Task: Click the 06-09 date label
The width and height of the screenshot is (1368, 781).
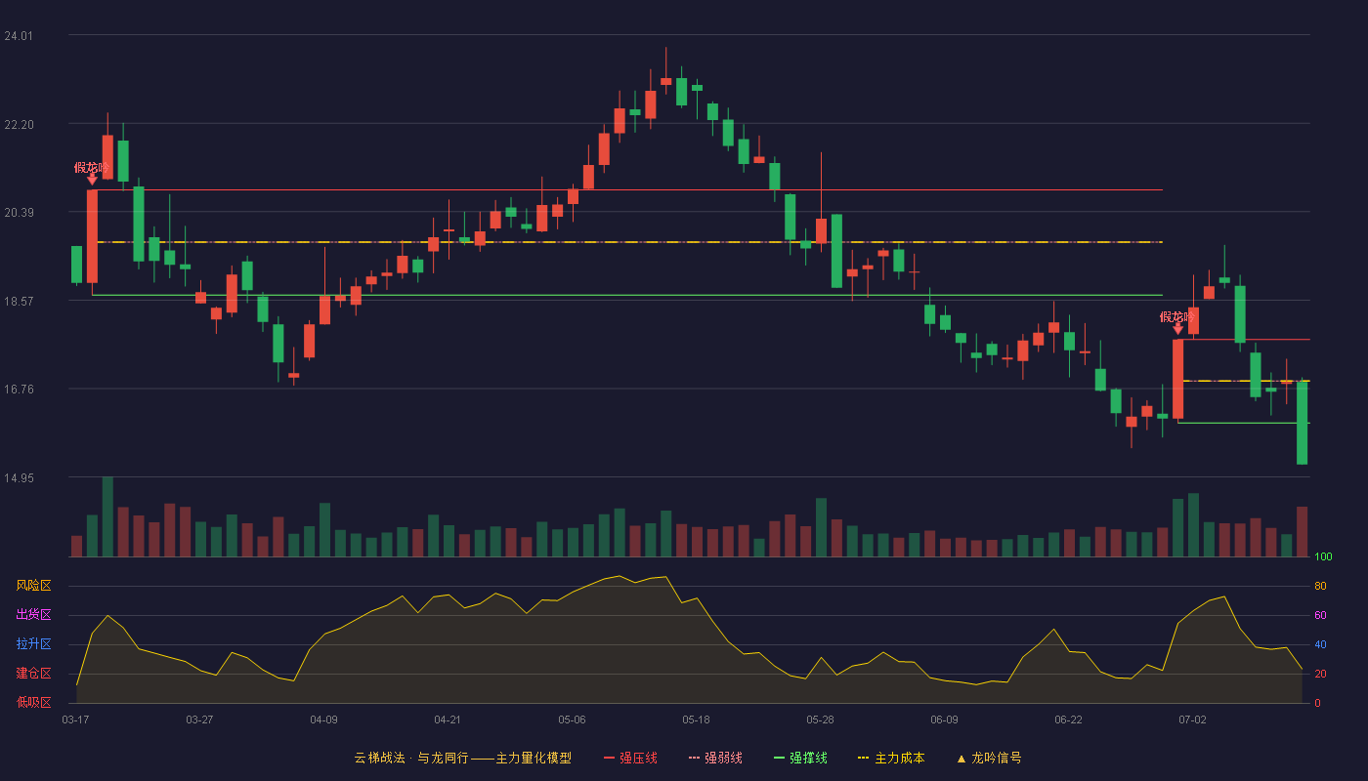Action: pyautogui.click(x=944, y=719)
